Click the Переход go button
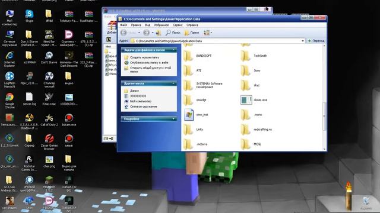 click(316, 41)
